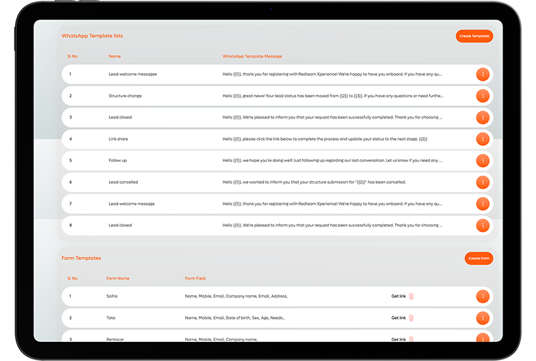Click the Create Form button
This screenshot has width=536, height=361.
(x=478, y=259)
